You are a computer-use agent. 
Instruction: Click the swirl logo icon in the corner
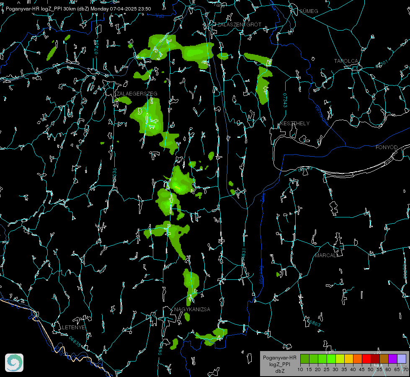coord(14,363)
